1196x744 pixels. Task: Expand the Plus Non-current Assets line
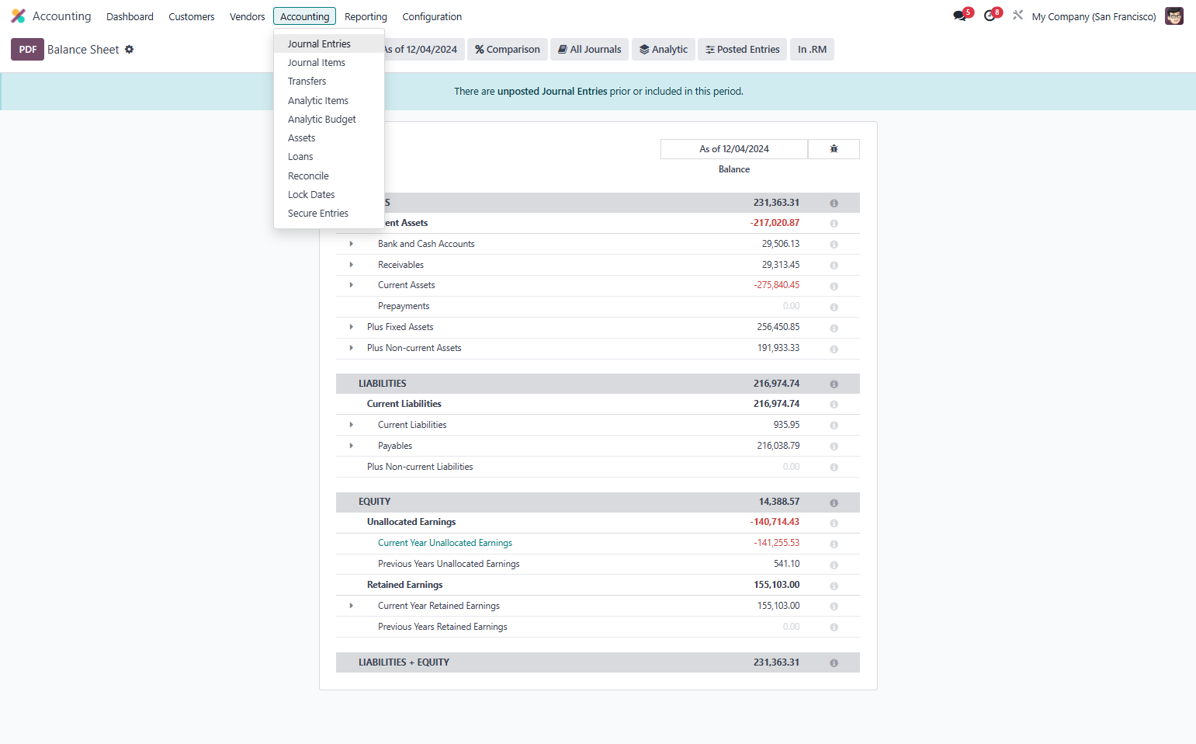352,348
